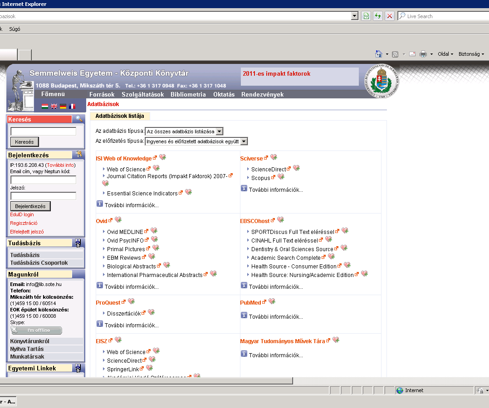Focus the site search text field

click(x=44, y=131)
